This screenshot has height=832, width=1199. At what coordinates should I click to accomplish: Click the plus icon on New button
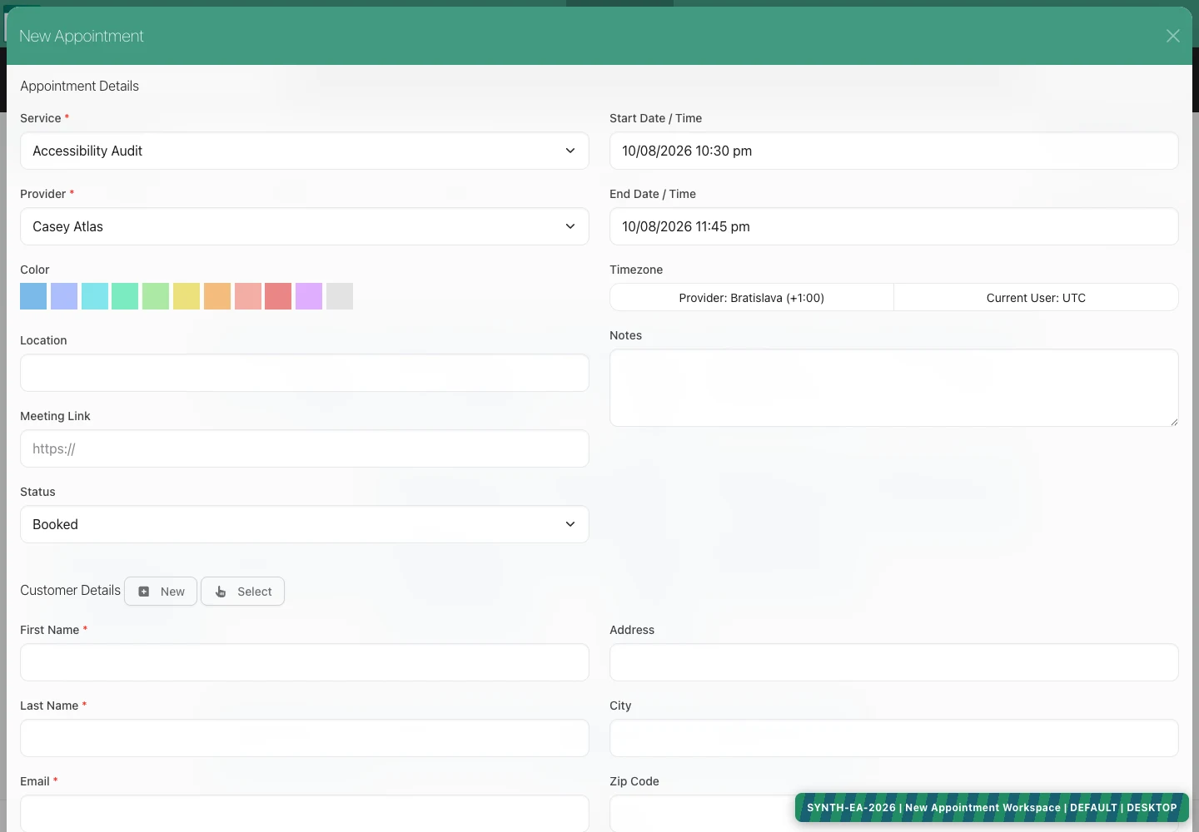144,592
